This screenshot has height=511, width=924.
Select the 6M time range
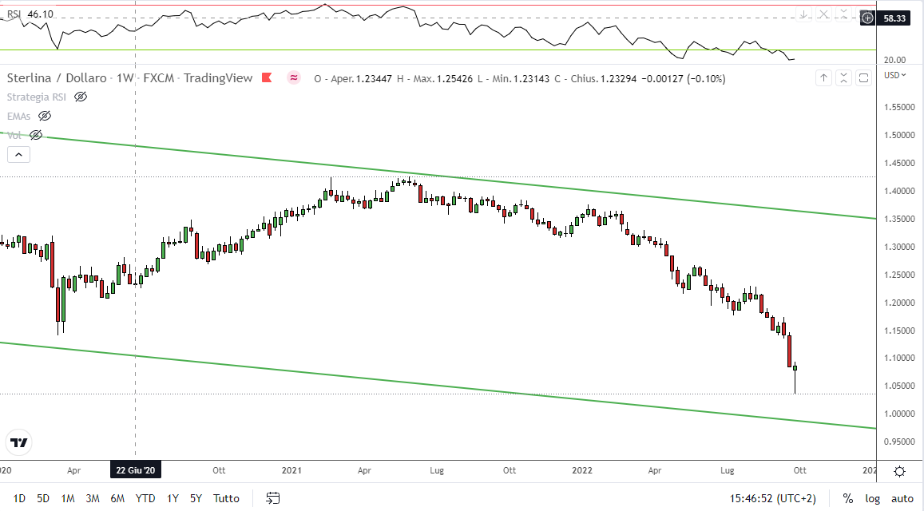[117, 498]
